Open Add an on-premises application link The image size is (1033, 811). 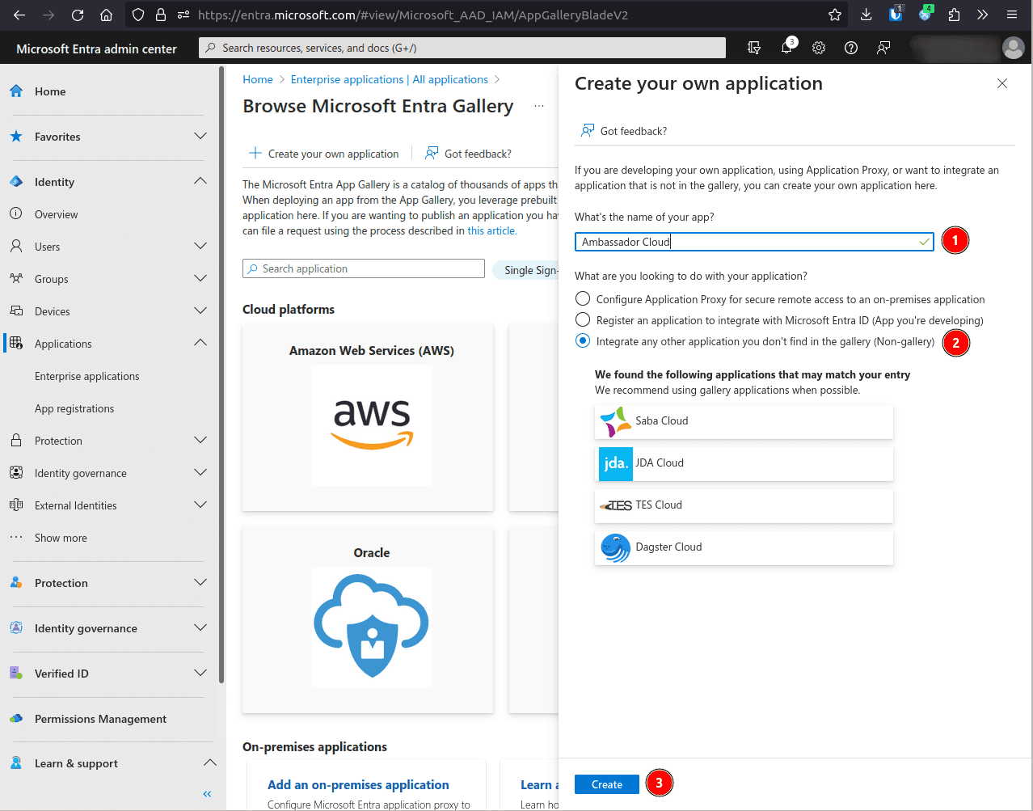(x=358, y=784)
